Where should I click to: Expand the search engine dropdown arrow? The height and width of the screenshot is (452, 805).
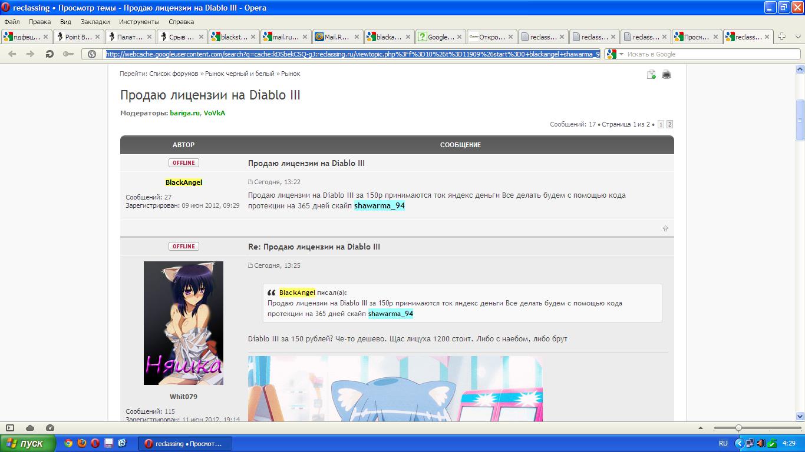tap(621, 54)
